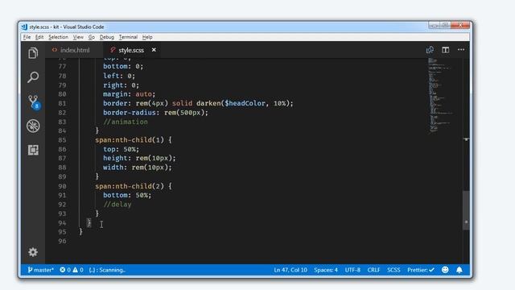Viewport: 515px width, 290px height.
Task: Click the master branch indicator
Action: (x=40, y=270)
